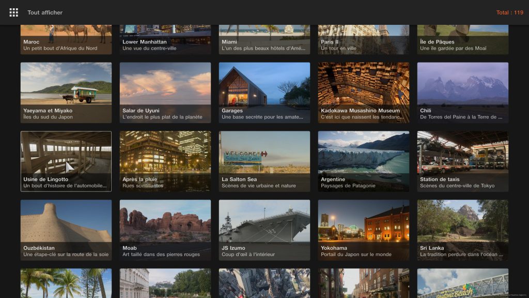Click the "Tout afficher" label

tap(45, 12)
